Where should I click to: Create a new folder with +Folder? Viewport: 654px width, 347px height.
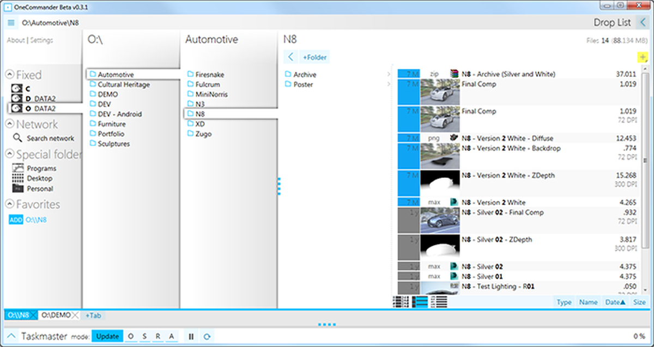pyautogui.click(x=314, y=57)
